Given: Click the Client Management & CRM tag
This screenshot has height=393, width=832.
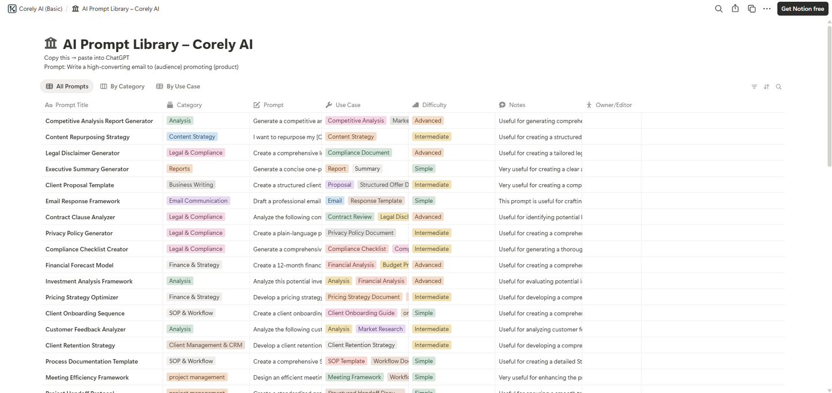Looking at the screenshot, I should pyautogui.click(x=206, y=345).
